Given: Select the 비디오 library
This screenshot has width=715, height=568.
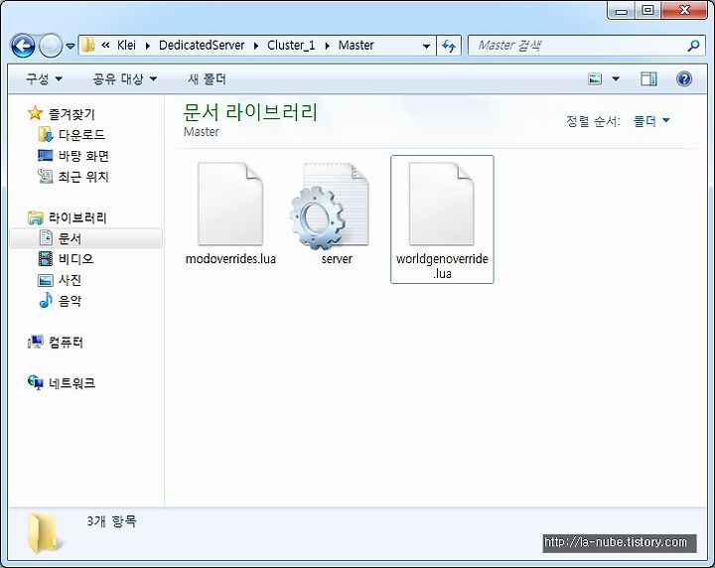Looking at the screenshot, I should pyautogui.click(x=75, y=259).
